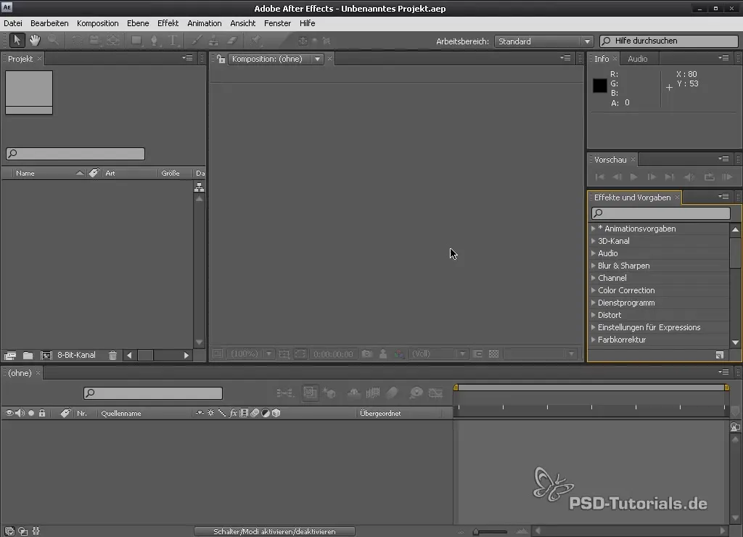Image resolution: width=743 pixels, height=537 pixels.
Task: Select the Rectangle shape tool
Action: (x=136, y=41)
